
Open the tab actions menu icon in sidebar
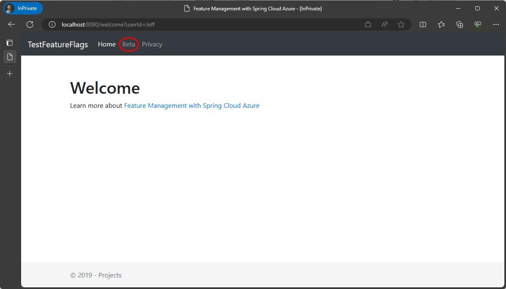[10, 43]
